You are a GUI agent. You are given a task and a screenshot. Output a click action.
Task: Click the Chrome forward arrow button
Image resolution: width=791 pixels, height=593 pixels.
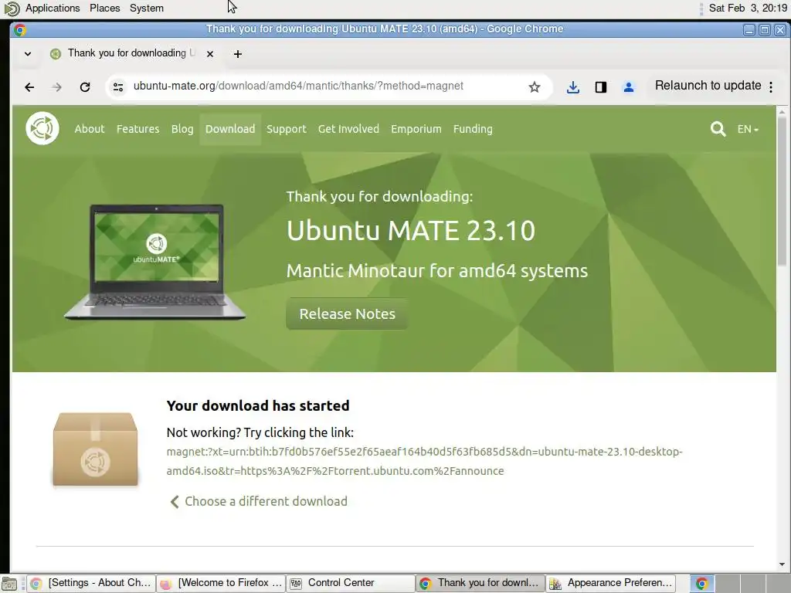[x=56, y=86]
